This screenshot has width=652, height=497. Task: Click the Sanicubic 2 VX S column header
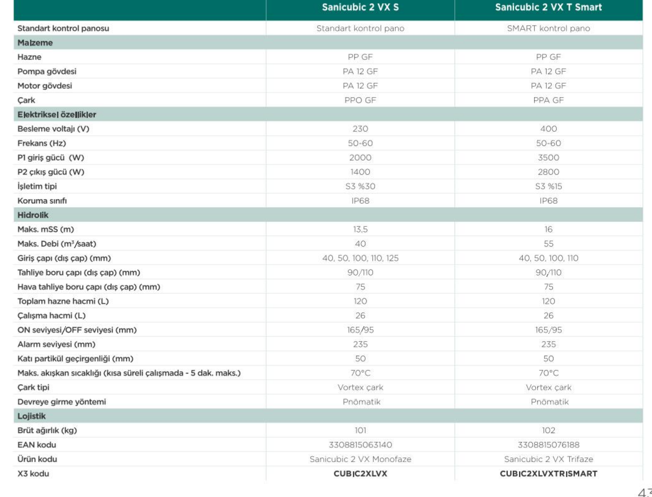[x=360, y=7]
